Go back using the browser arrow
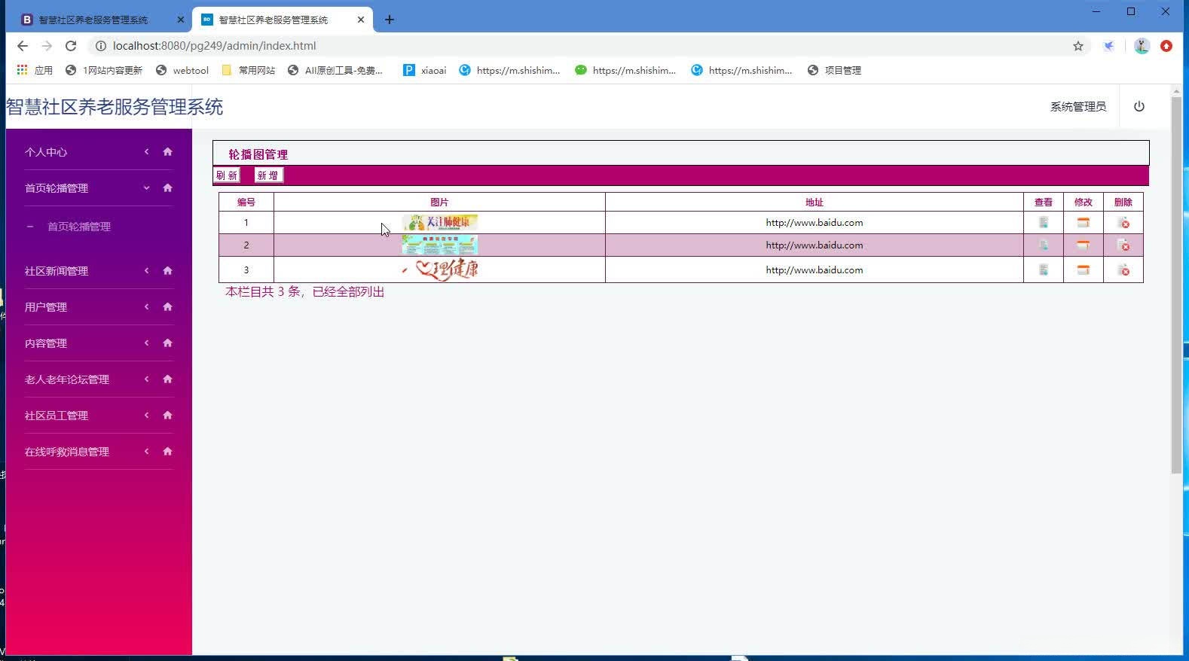Viewport: 1189px width, 661px height. pos(23,46)
